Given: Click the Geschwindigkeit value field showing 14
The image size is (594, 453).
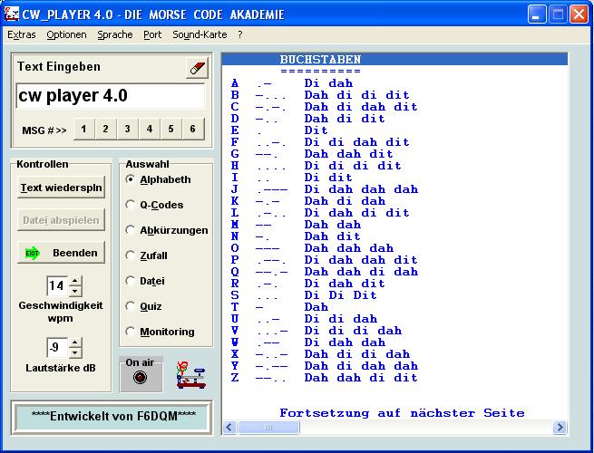Looking at the screenshot, I should [x=57, y=285].
